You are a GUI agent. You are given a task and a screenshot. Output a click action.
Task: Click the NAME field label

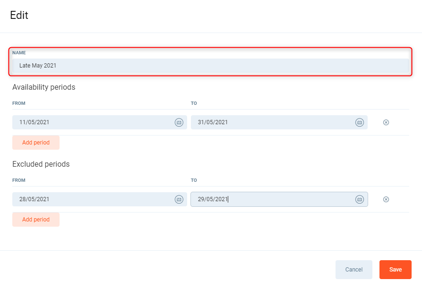point(19,53)
